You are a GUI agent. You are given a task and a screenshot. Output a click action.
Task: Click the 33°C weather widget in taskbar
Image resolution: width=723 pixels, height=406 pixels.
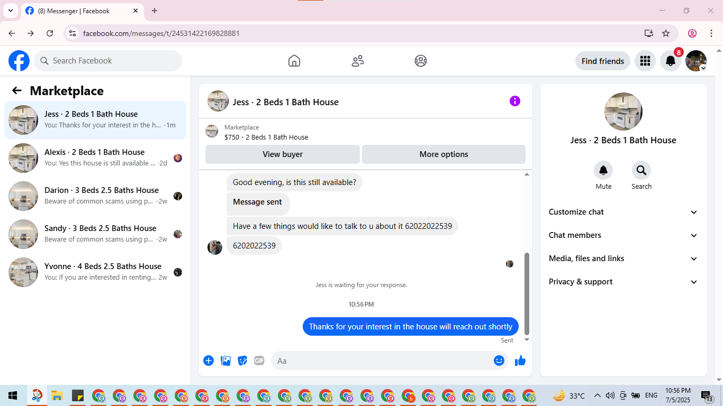569,395
